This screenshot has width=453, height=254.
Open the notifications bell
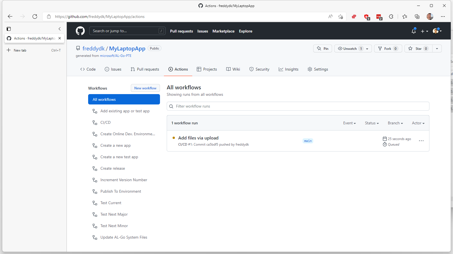413,31
